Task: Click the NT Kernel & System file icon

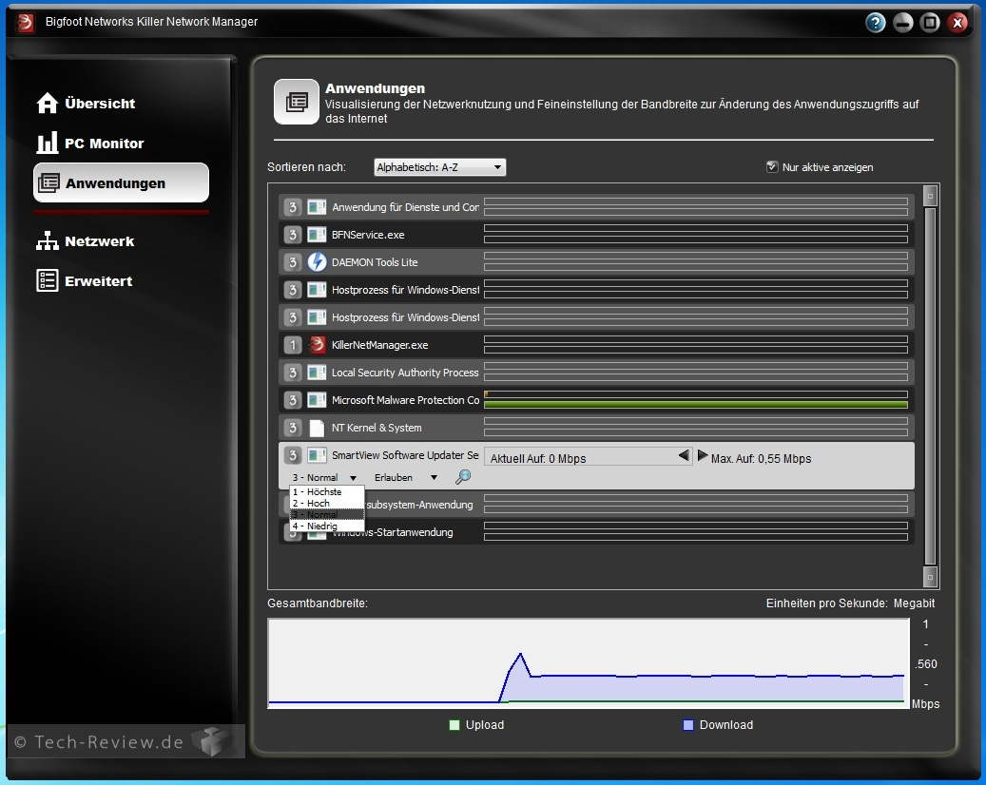Action: pos(317,428)
